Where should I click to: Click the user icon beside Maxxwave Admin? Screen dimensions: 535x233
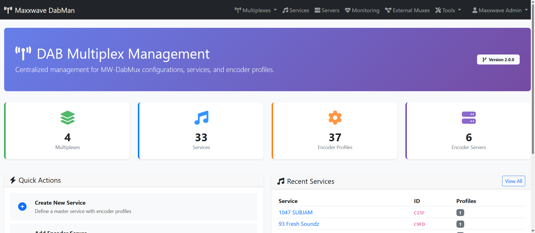click(x=475, y=10)
